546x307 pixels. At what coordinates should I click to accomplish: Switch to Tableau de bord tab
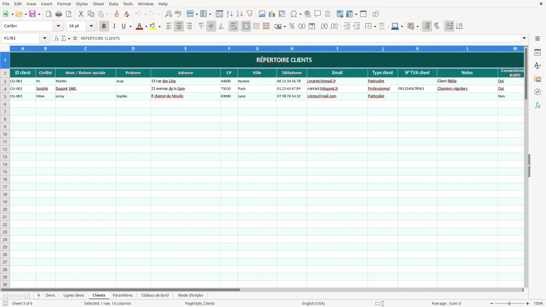click(155, 296)
